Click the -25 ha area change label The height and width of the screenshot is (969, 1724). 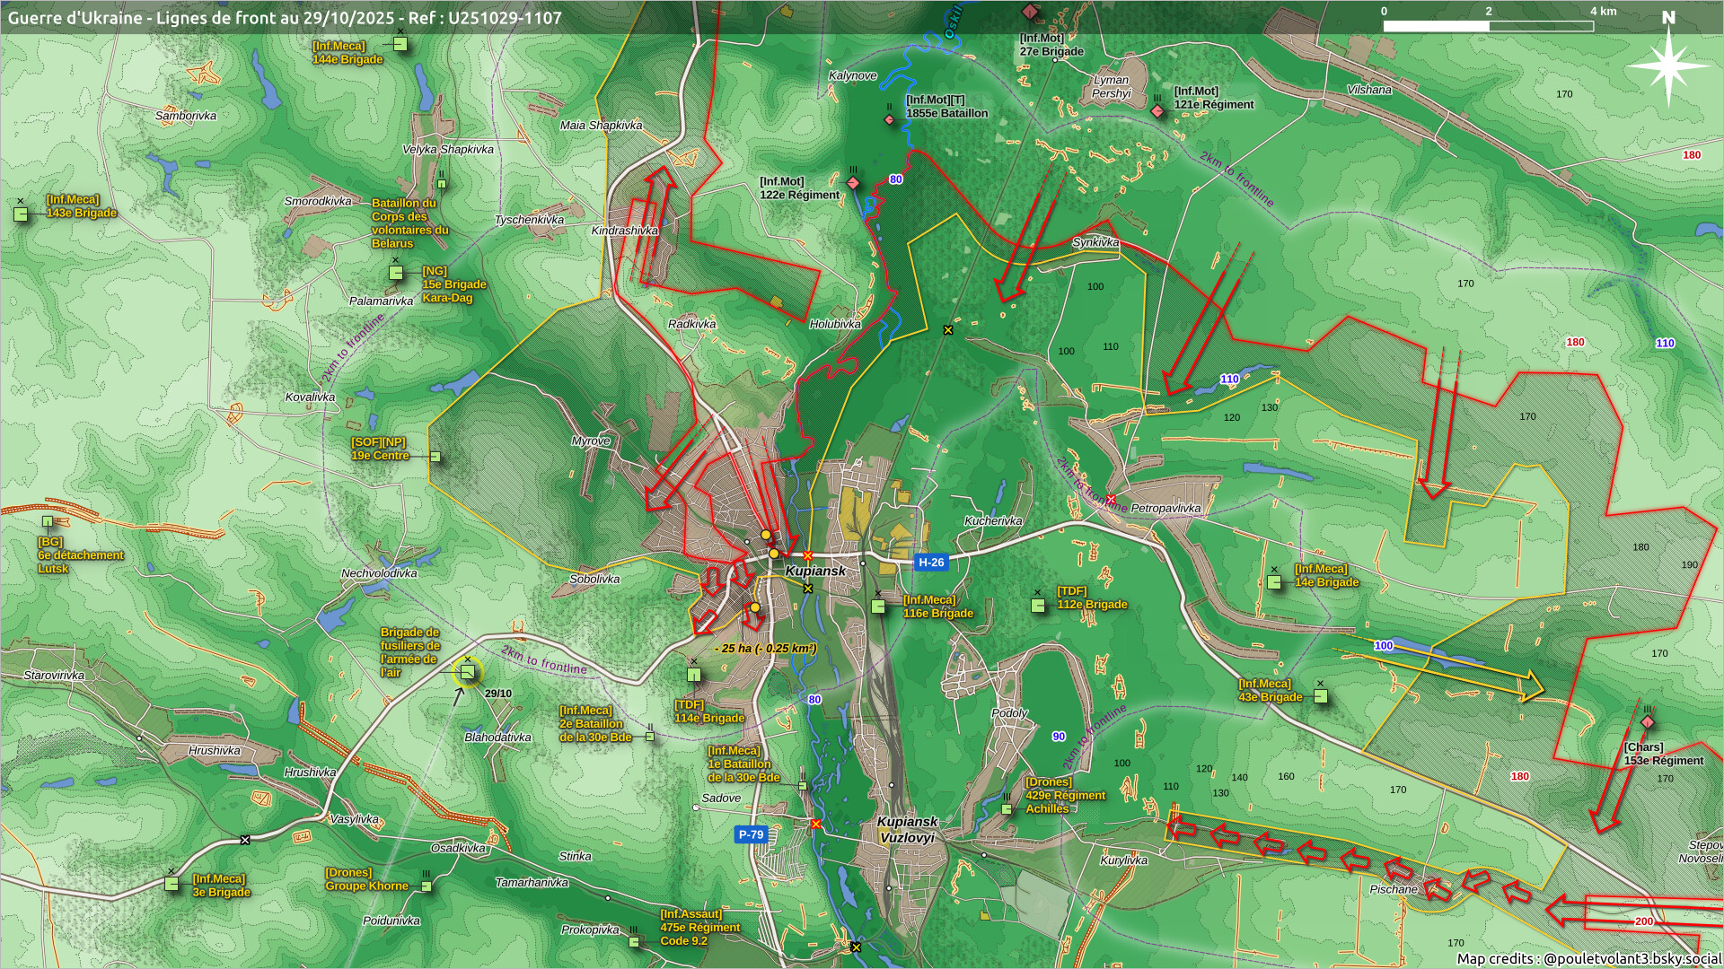click(765, 648)
